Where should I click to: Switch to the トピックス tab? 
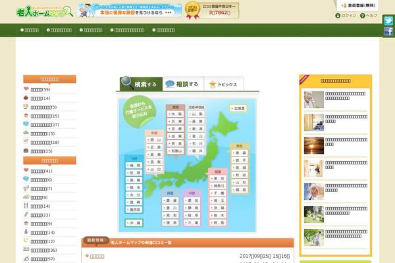(x=224, y=84)
